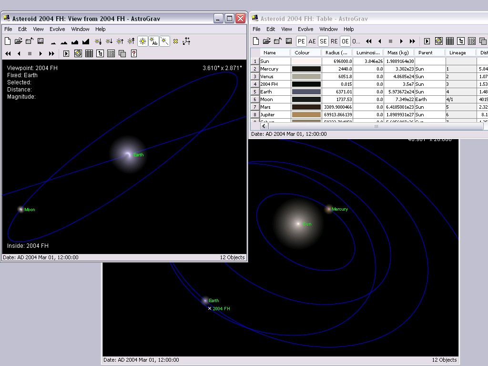The height and width of the screenshot is (366, 488).
Task: Toggle the orbit trajectory lines button
Action: [164, 41]
